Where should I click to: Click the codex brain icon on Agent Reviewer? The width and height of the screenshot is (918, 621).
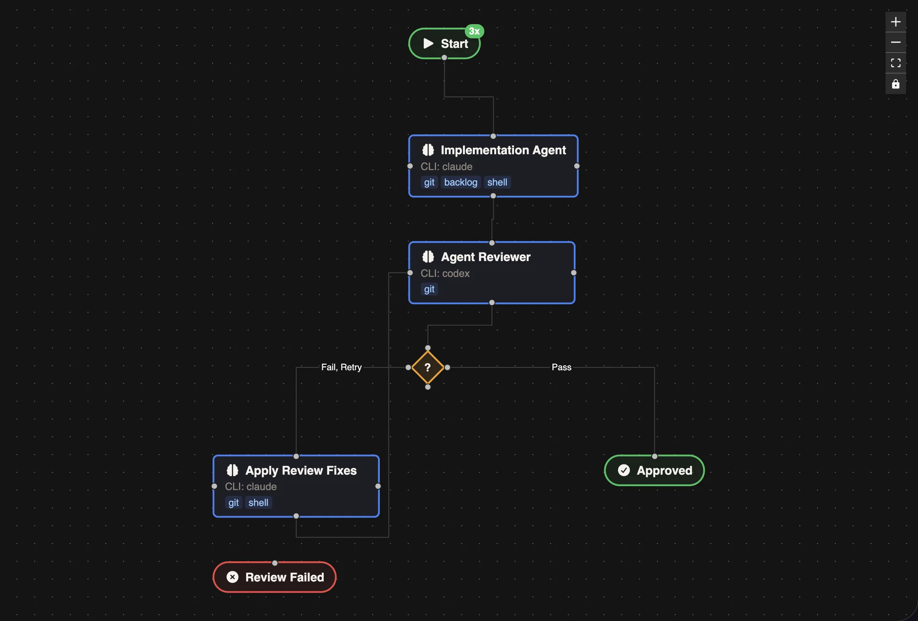pos(428,257)
